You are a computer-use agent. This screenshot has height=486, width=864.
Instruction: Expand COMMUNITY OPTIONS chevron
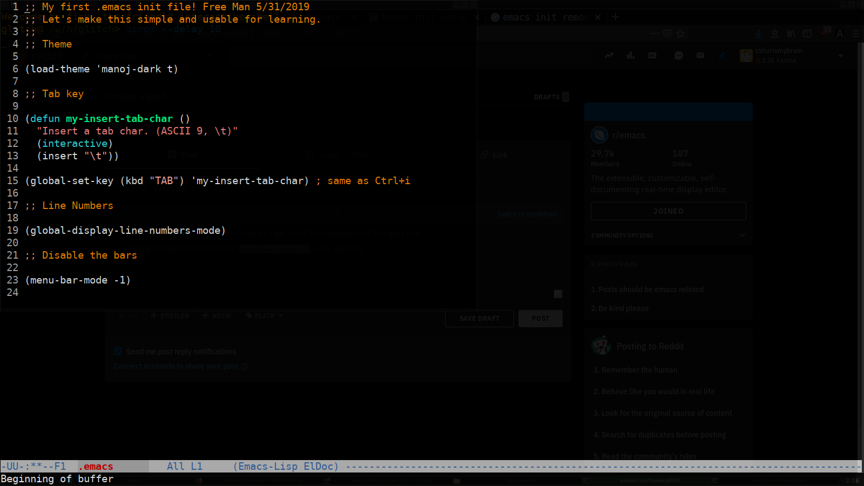(x=742, y=235)
